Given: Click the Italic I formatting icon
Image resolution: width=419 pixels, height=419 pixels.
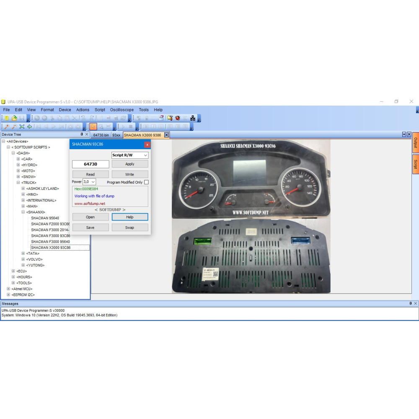Looking at the screenshot, I should [153, 127].
